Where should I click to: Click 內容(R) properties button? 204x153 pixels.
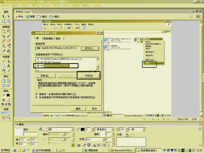[89, 76]
